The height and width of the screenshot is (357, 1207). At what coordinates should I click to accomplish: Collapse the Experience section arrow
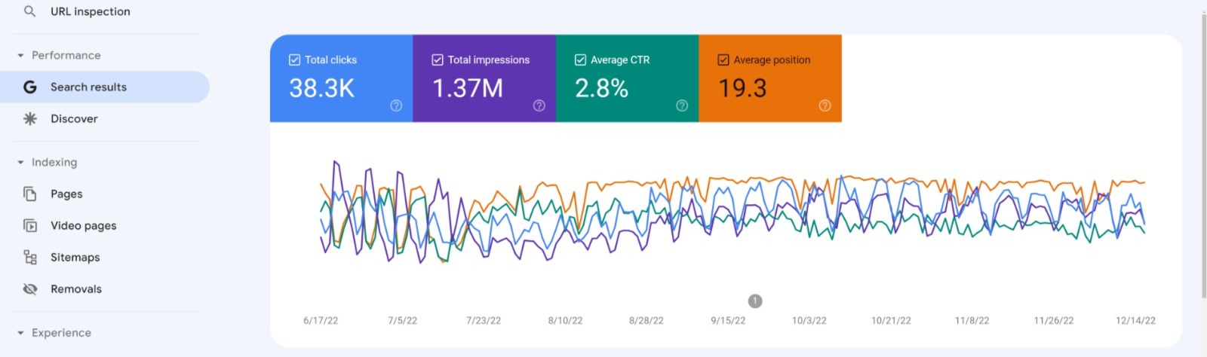(20, 333)
